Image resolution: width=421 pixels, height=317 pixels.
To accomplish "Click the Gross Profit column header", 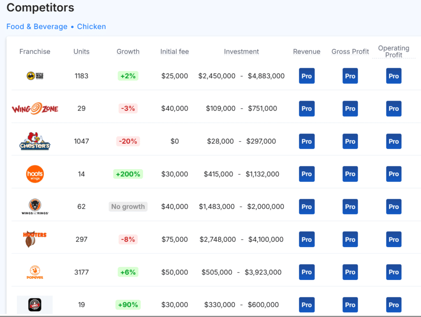I will click(x=350, y=51).
